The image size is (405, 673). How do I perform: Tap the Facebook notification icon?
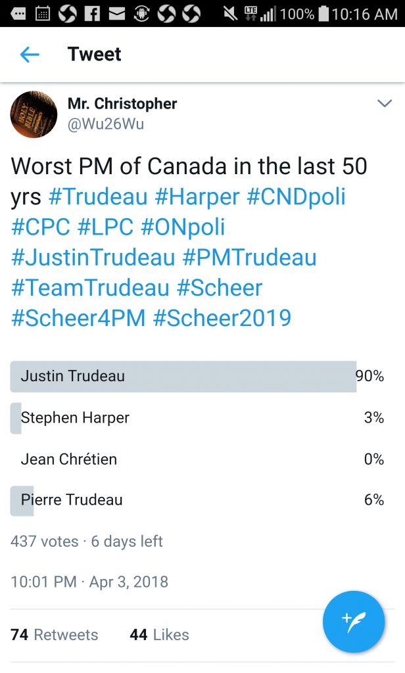pos(93,13)
